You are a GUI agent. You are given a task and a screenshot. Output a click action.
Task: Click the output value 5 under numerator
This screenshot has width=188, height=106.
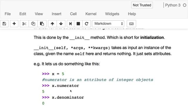43,92
